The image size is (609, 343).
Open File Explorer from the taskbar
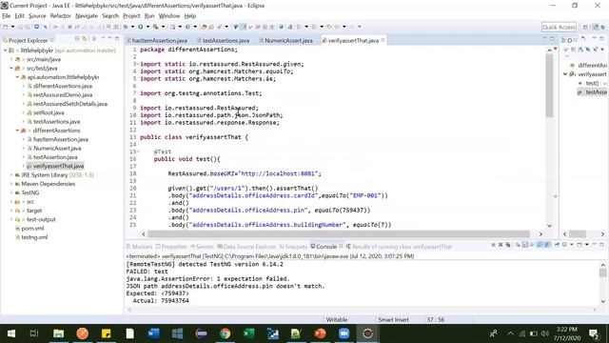click(59, 333)
